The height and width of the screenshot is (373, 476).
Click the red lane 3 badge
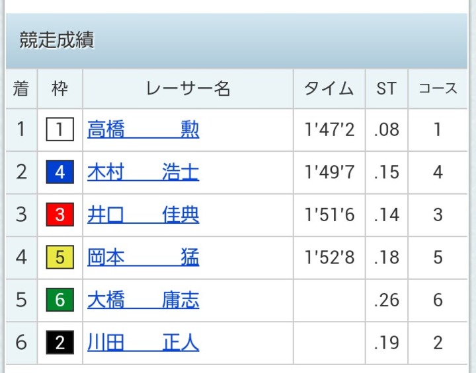tap(59, 215)
